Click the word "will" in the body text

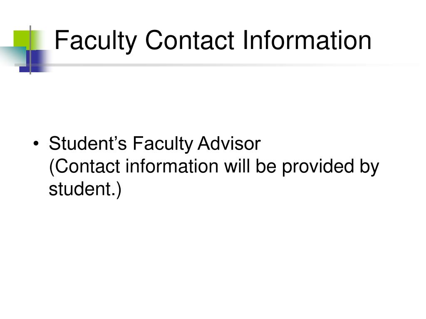point(237,166)
